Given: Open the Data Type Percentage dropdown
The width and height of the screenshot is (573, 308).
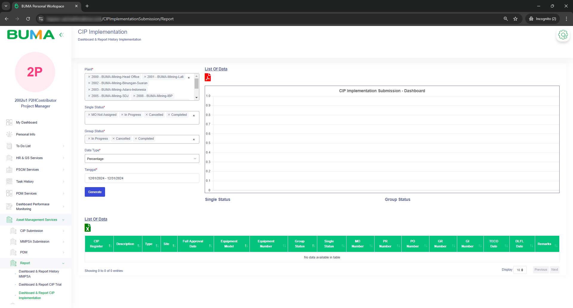Looking at the screenshot, I should pos(142,159).
